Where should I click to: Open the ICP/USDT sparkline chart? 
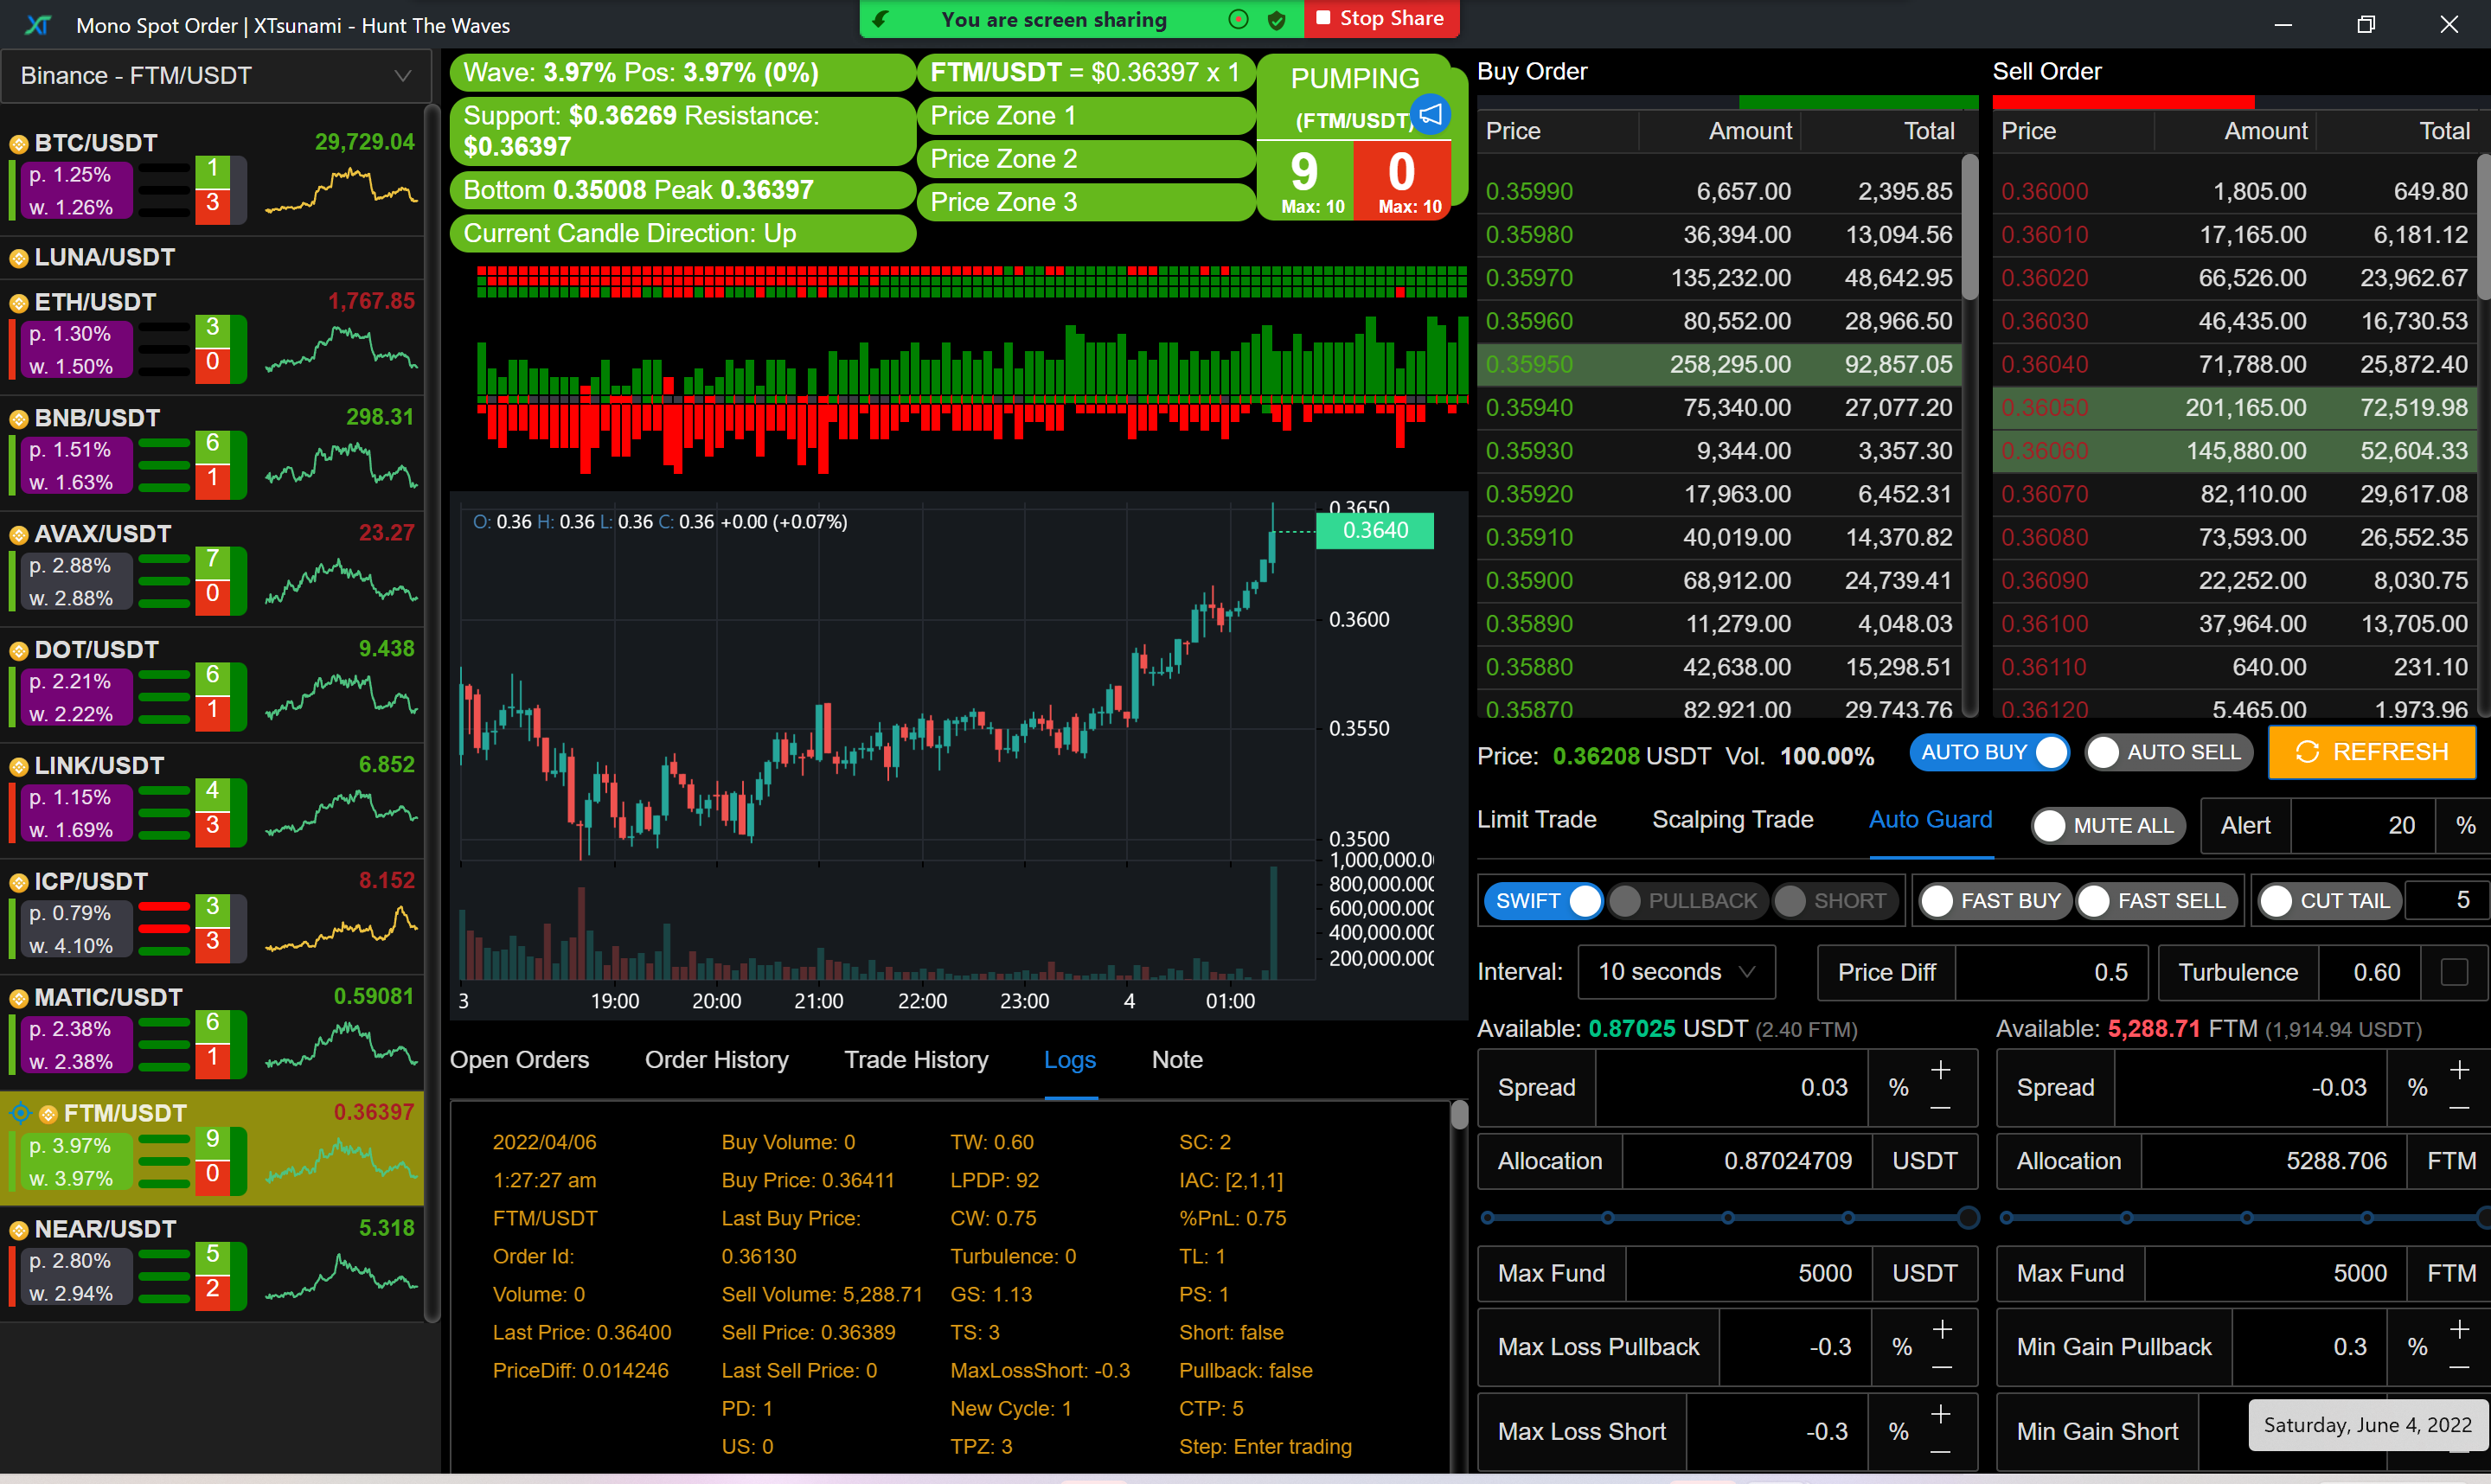click(340, 928)
